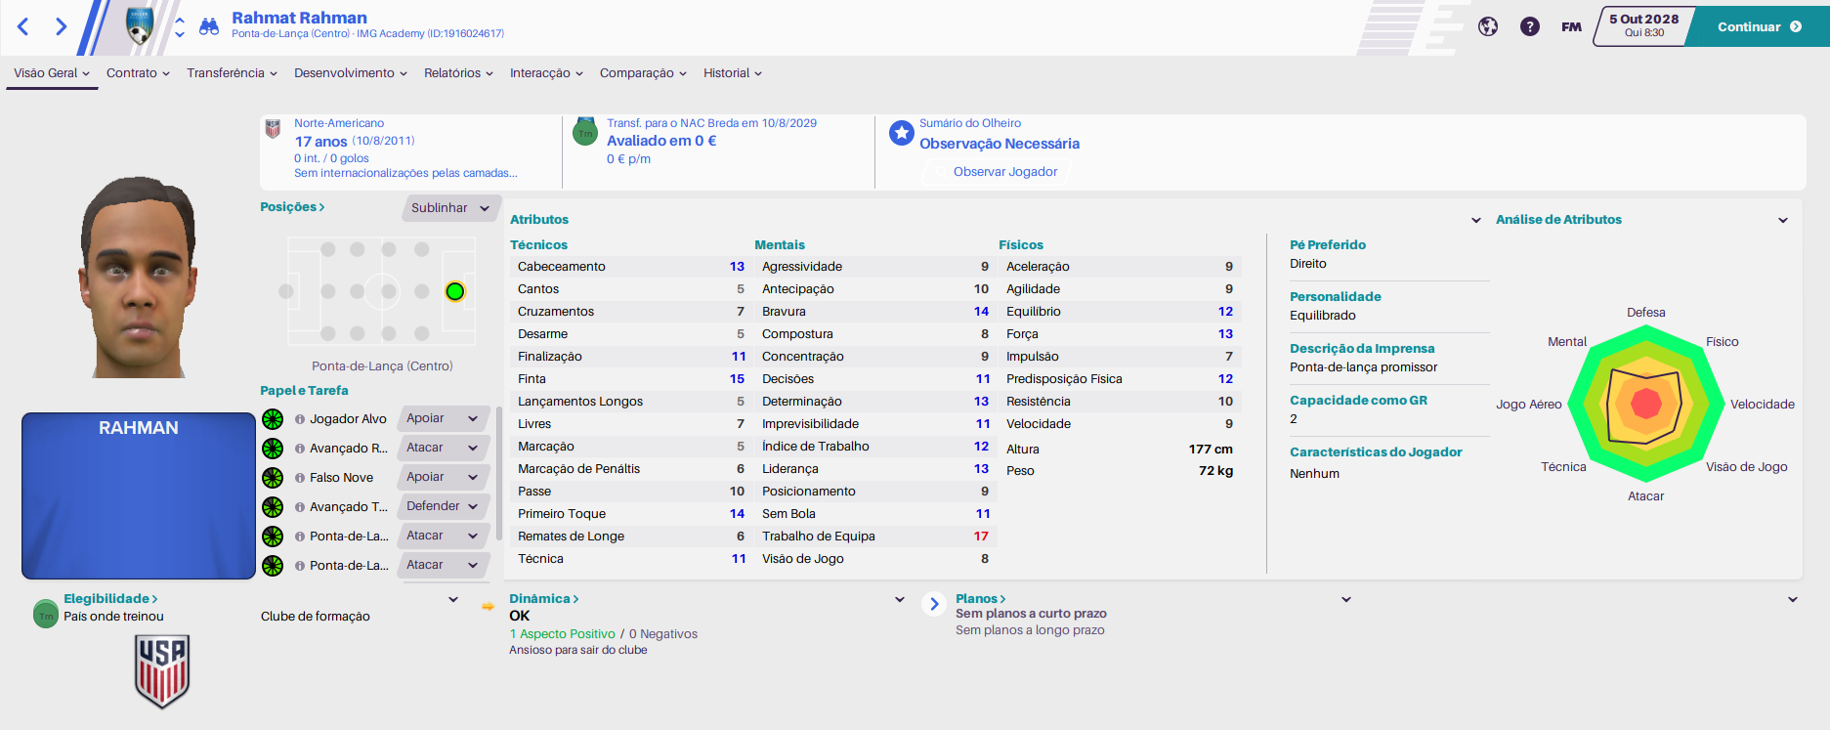
Task: Click the star icon for Sumário do Olheiro
Action: (902, 133)
